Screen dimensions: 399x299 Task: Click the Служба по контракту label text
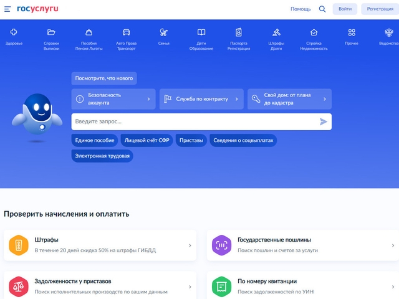[202, 99]
